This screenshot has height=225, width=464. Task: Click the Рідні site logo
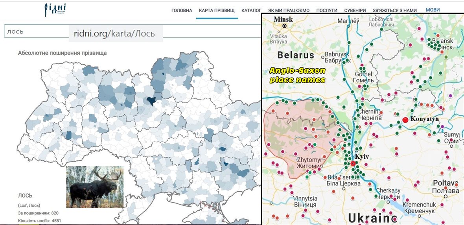pyautogui.click(x=55, y=9)
